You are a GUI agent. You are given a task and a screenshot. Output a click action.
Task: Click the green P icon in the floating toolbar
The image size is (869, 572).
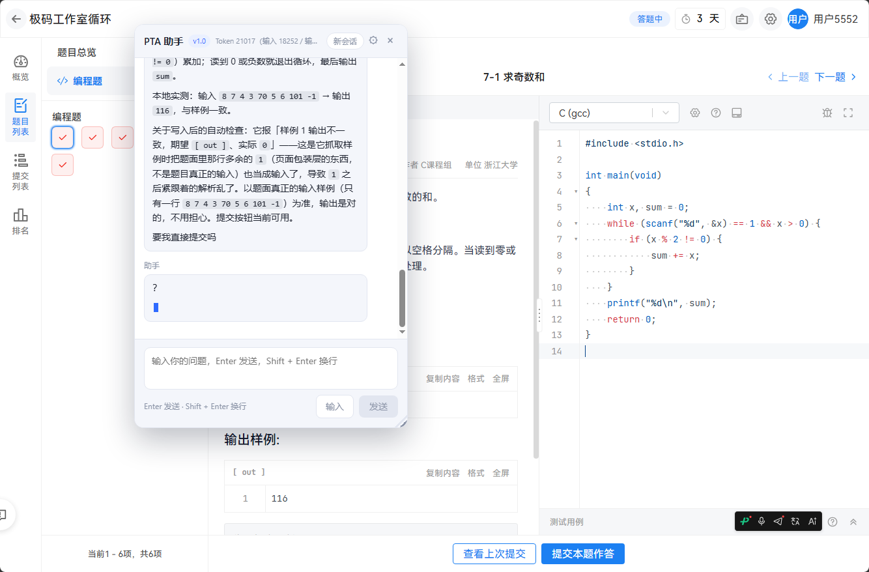tap(745, 521)
